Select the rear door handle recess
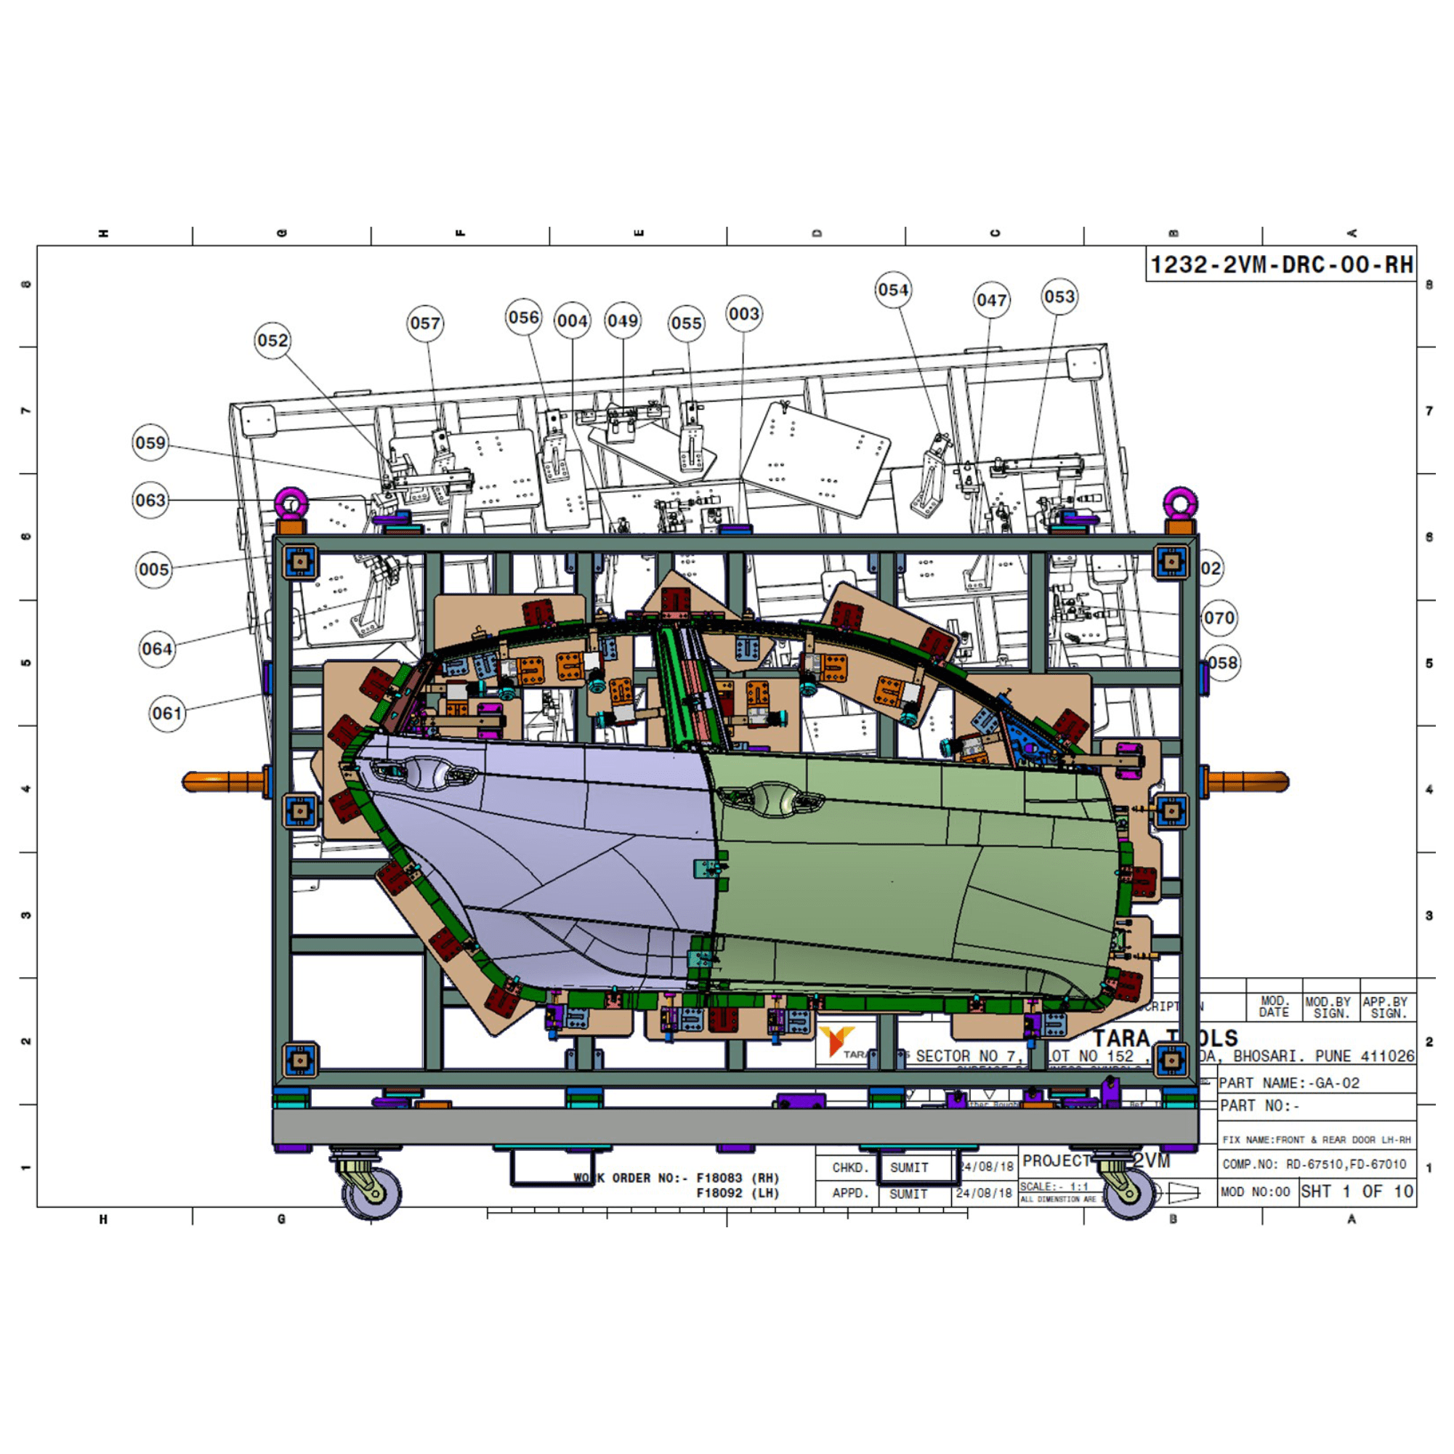Viewport: 1454px width, 1454px height. pyautogui.click(x=424, y=773)
